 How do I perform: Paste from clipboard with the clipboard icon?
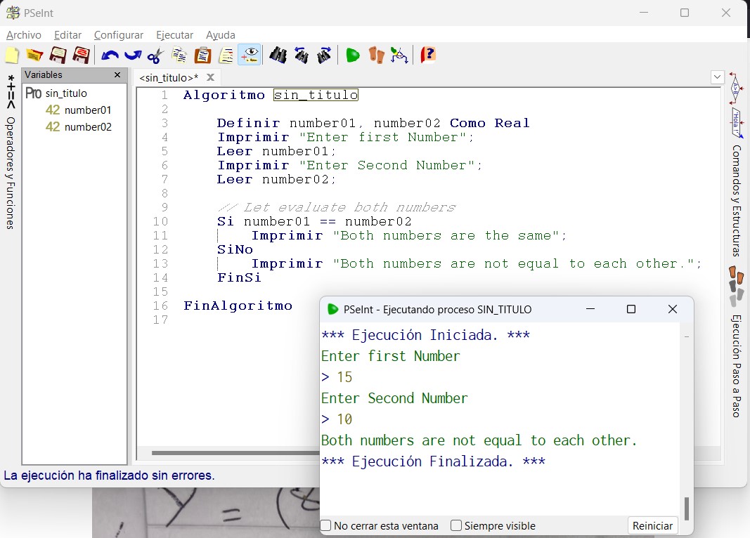click(x=203, y=55)
